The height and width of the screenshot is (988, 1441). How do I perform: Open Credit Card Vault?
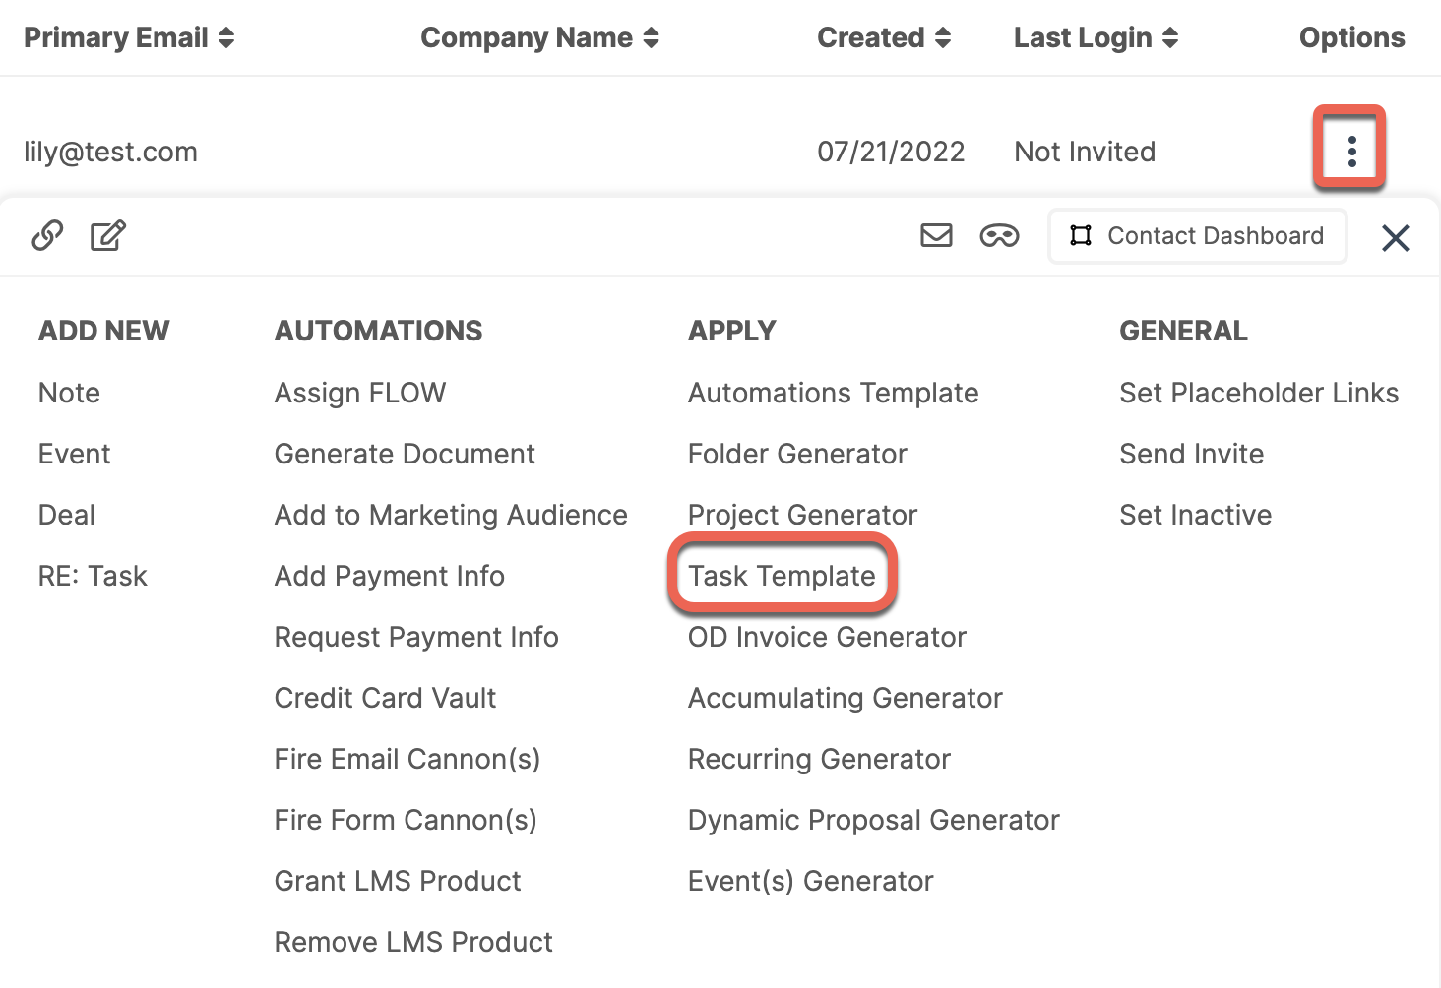(385, 698)
